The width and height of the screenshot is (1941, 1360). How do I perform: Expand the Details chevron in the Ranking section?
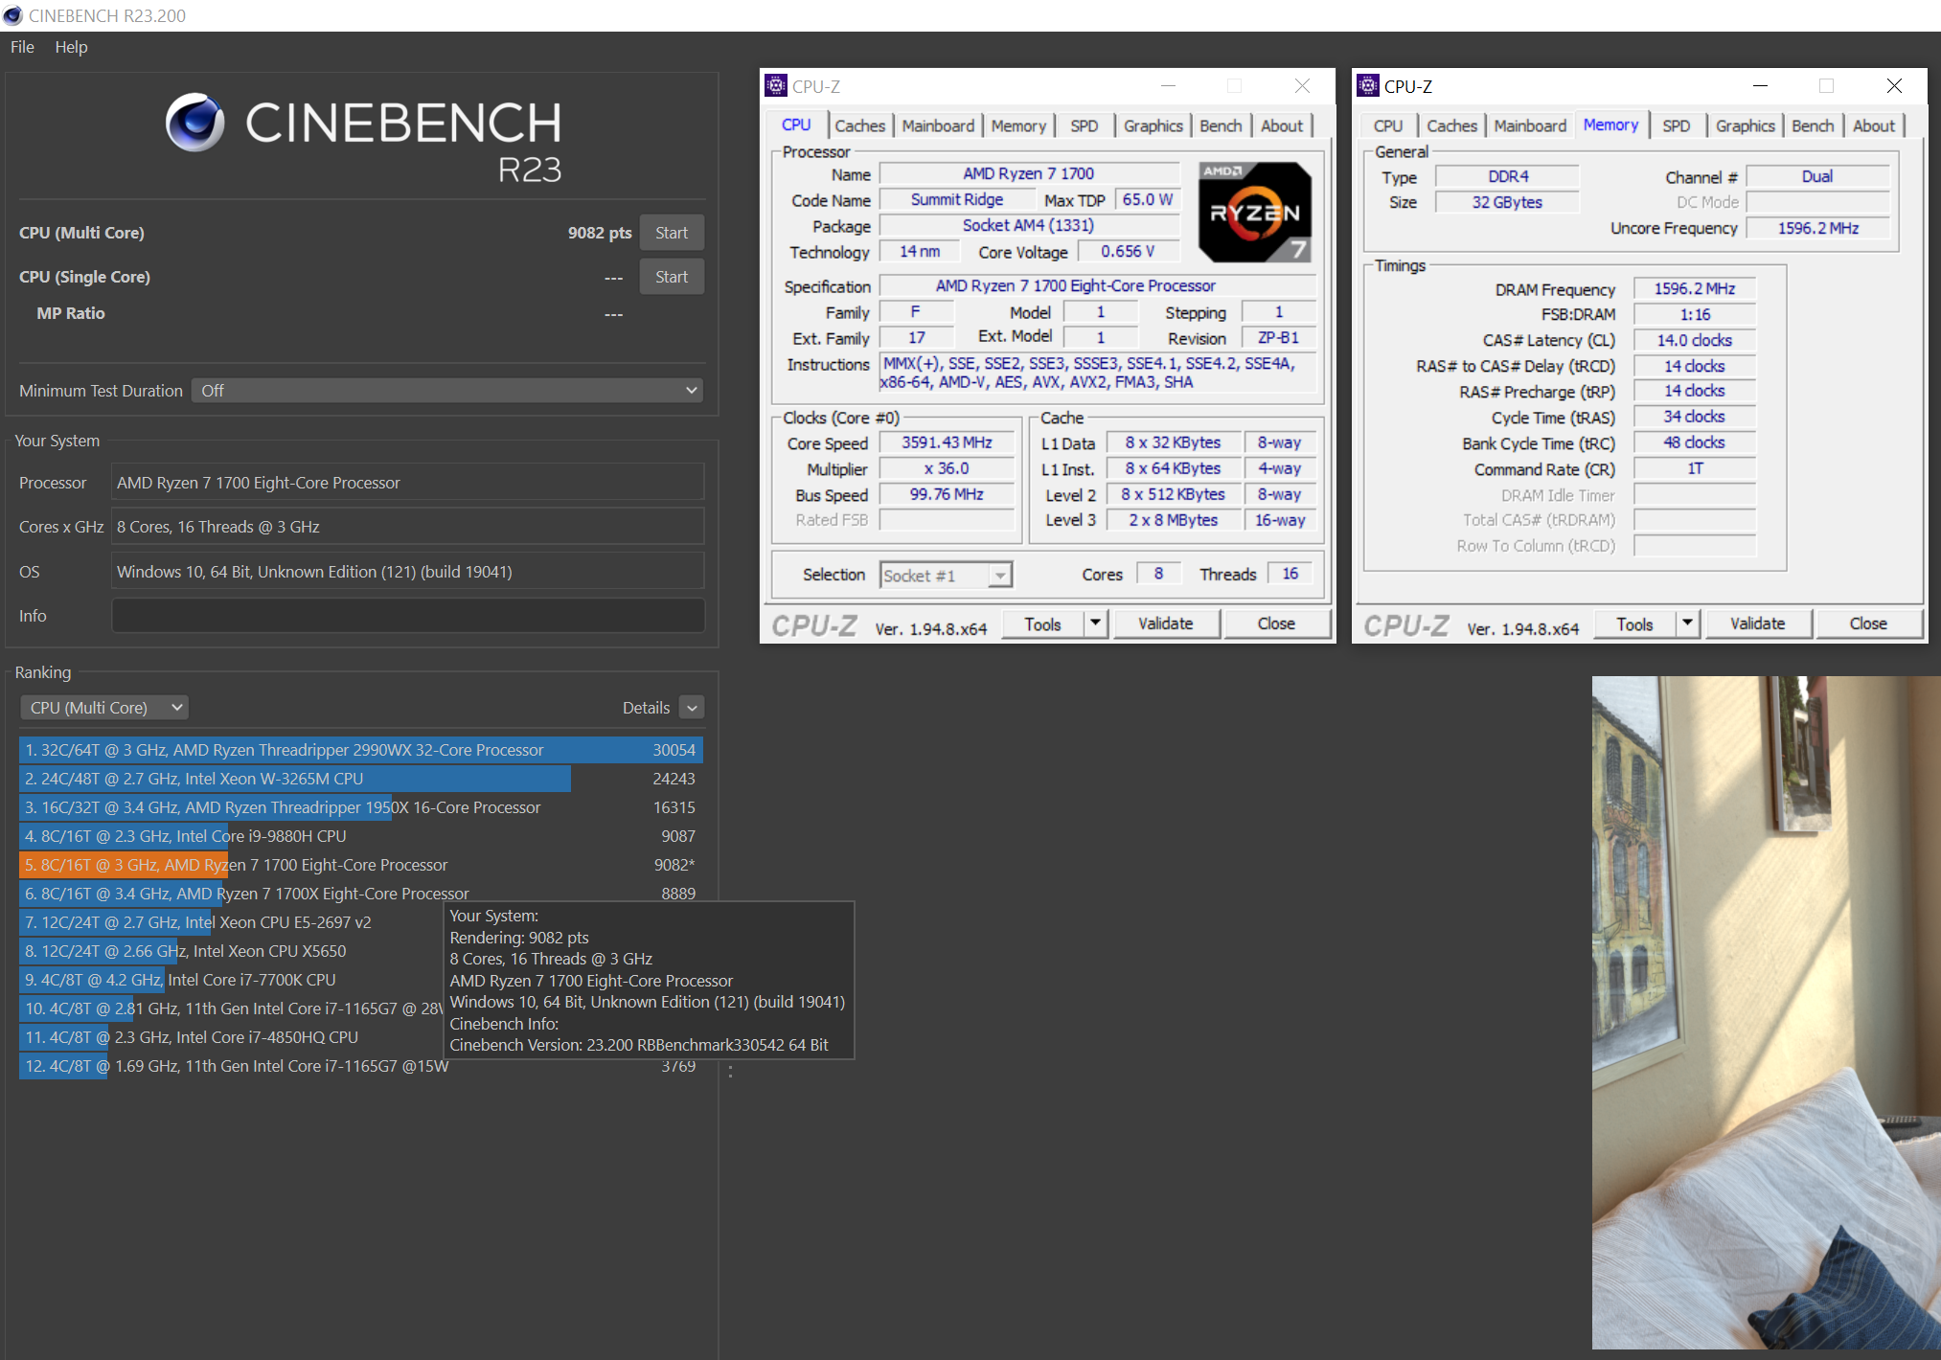click(692, 707)
